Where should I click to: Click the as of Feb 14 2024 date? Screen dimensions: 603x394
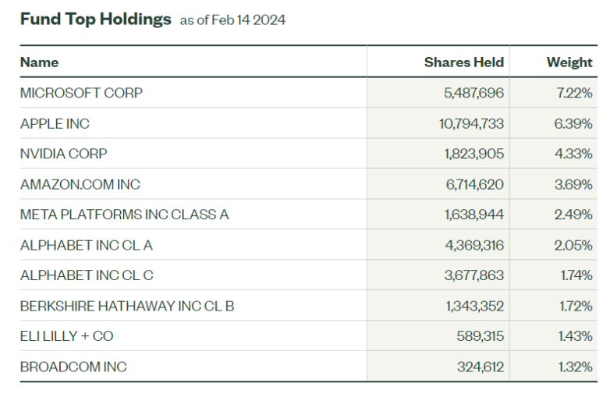pos(232,20)
